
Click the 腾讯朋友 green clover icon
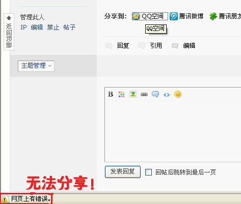[x=213, y=16]
